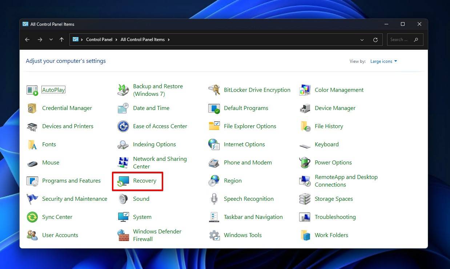Maximize the Control Panel window
Image resolution: width=450 pixels, height=269 pixels.
pos(403,24)
